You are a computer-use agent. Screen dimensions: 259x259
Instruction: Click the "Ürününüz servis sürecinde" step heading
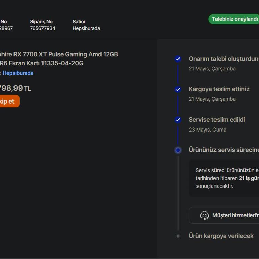pos(223,150)
